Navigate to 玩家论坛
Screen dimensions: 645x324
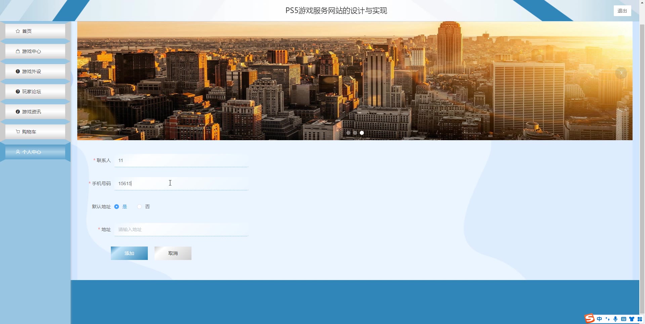click(35, 92)
